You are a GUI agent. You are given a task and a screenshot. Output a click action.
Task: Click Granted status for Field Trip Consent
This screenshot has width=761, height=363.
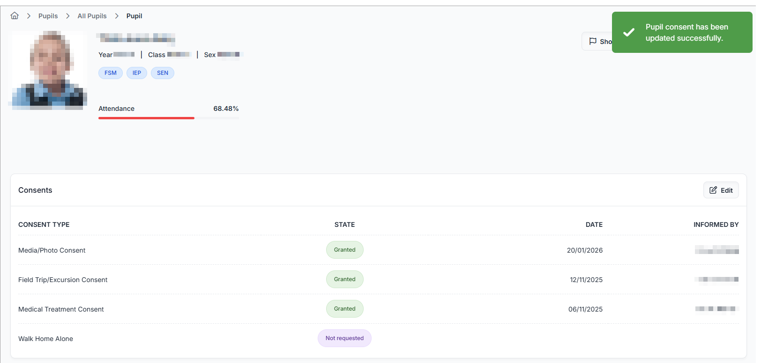pyautogui.click(x=344, y=279)
